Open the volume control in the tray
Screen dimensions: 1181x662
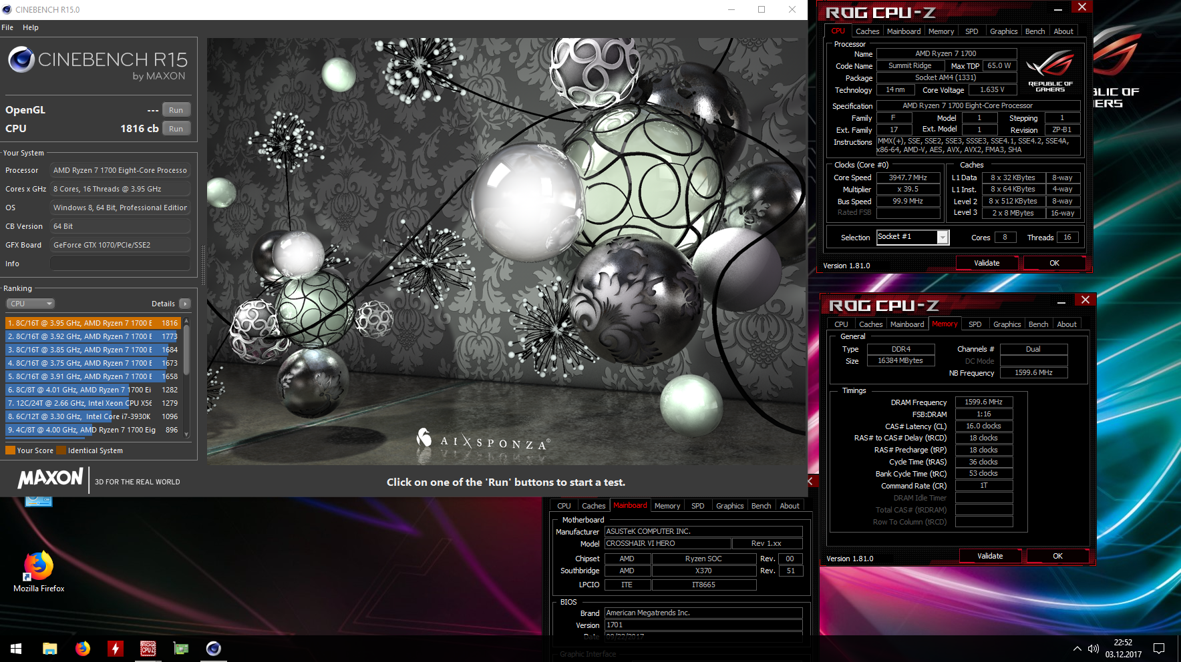coord(1093,649)
